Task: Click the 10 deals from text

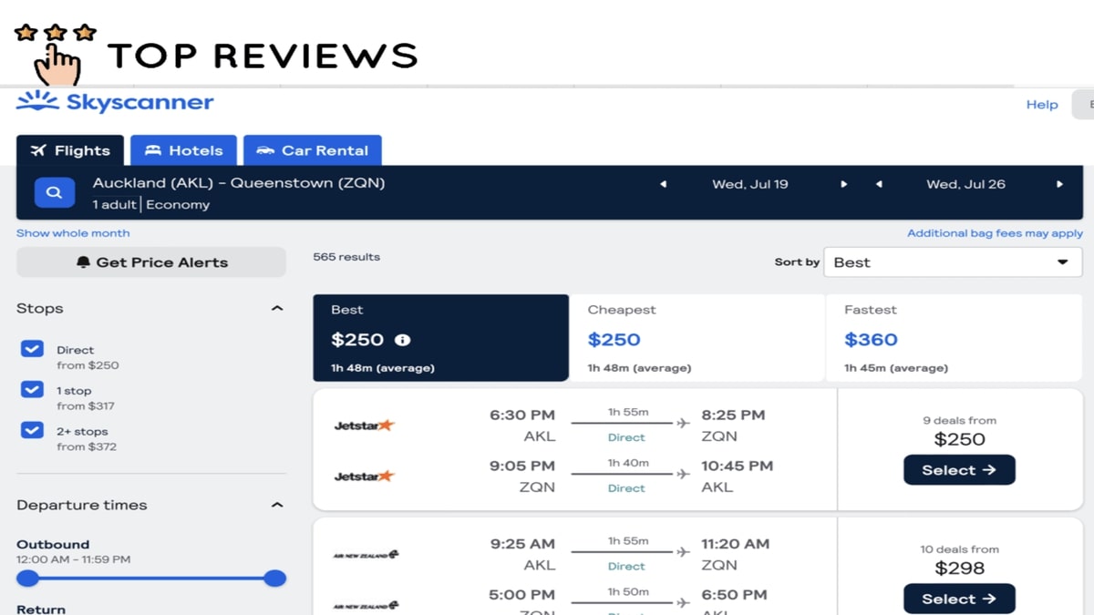Action: (960, 549)
